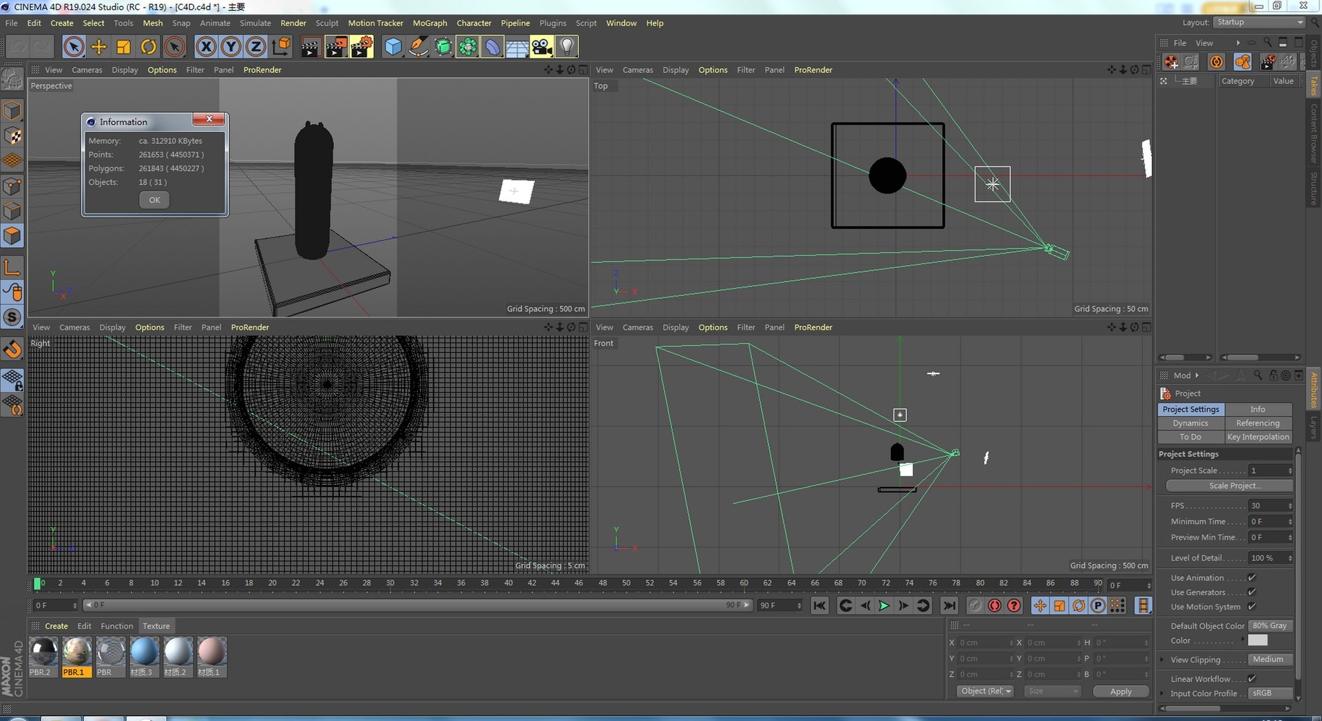1322x721 pixels.
Task: Toggle the X axis lock icon
Action: pyautogui.click(x=206, y=47)
